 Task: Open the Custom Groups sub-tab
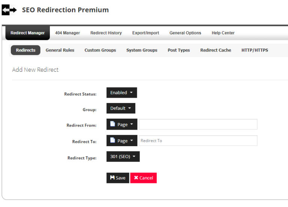(x=100, y=50)
